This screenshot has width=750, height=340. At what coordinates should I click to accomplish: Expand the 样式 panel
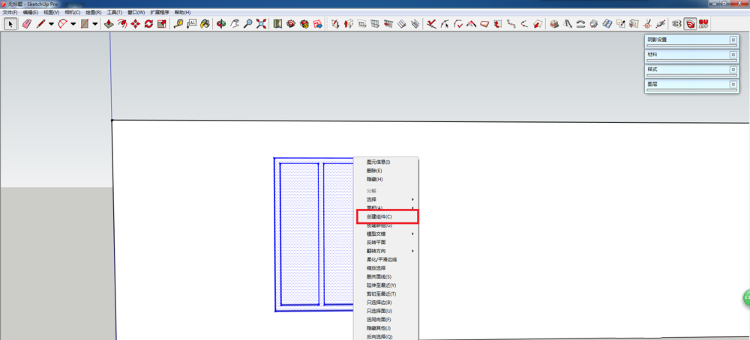(x=733, y=70)
